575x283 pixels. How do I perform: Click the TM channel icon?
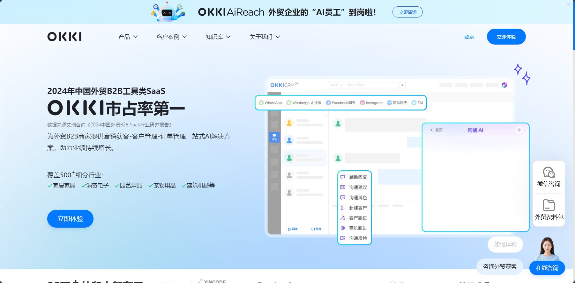coord(414,103)
